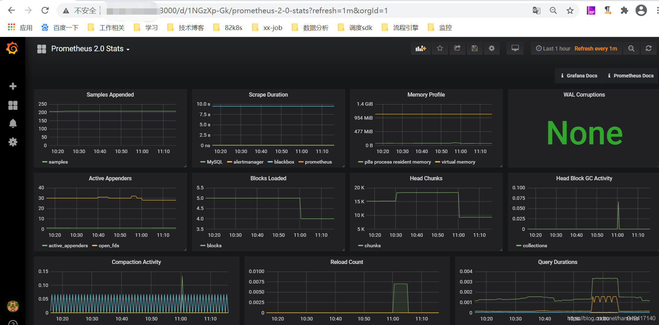
Task: Open the Compaction Activity panel menu
Action: (x=136, y=262)
